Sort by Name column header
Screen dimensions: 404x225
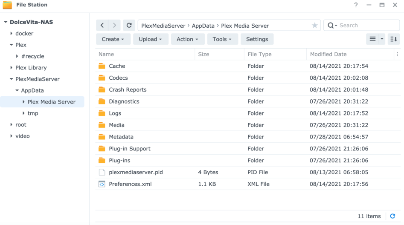pyautogui.click(x=145, y=54)
